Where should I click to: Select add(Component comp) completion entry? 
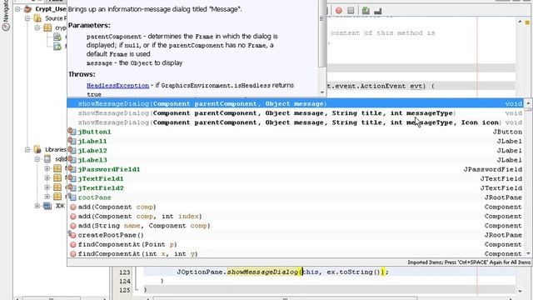(295, 207)
